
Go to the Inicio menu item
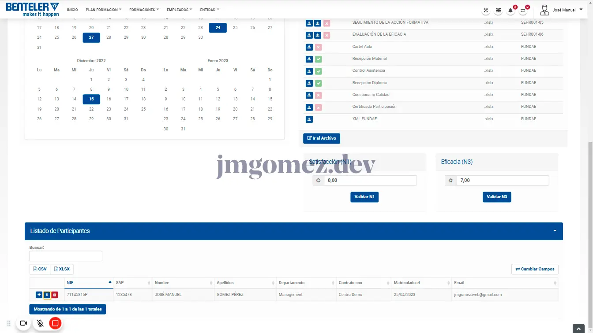pos(72,10)
